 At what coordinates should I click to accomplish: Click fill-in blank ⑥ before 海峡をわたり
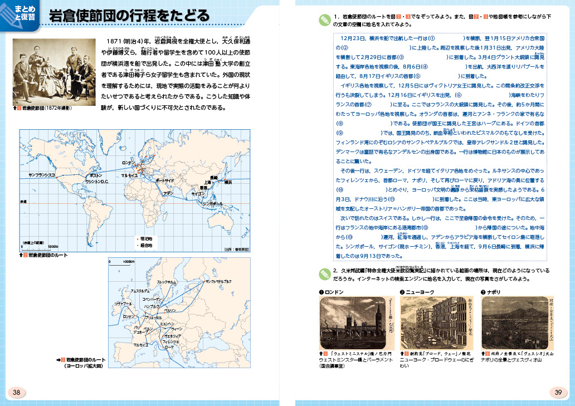pos(485,95)
